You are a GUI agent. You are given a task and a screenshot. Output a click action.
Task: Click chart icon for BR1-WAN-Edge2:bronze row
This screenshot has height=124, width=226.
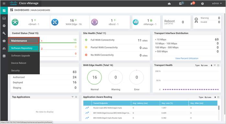point(87,113)
